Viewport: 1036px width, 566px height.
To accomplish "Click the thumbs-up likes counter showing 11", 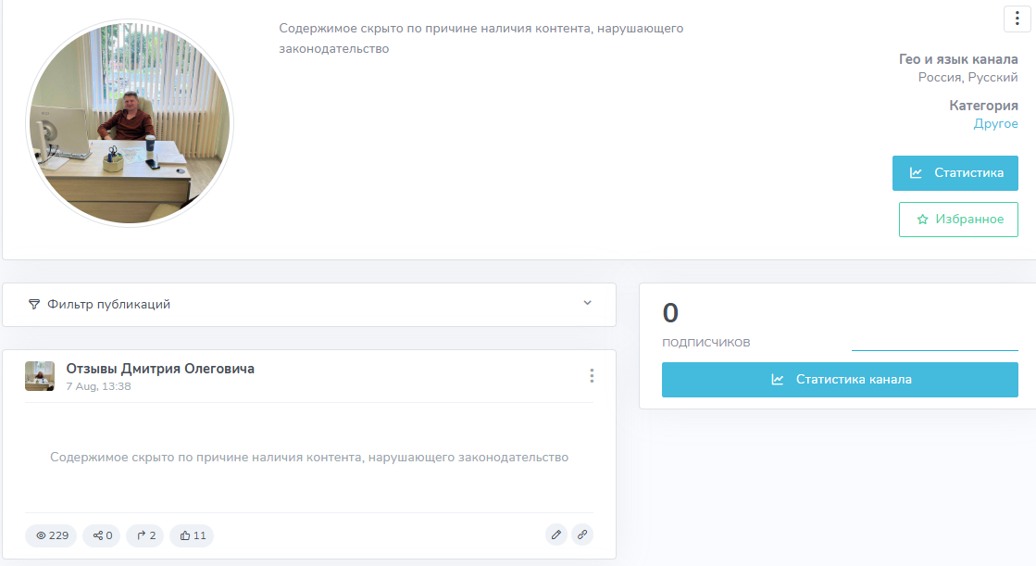I will [192, 535].
